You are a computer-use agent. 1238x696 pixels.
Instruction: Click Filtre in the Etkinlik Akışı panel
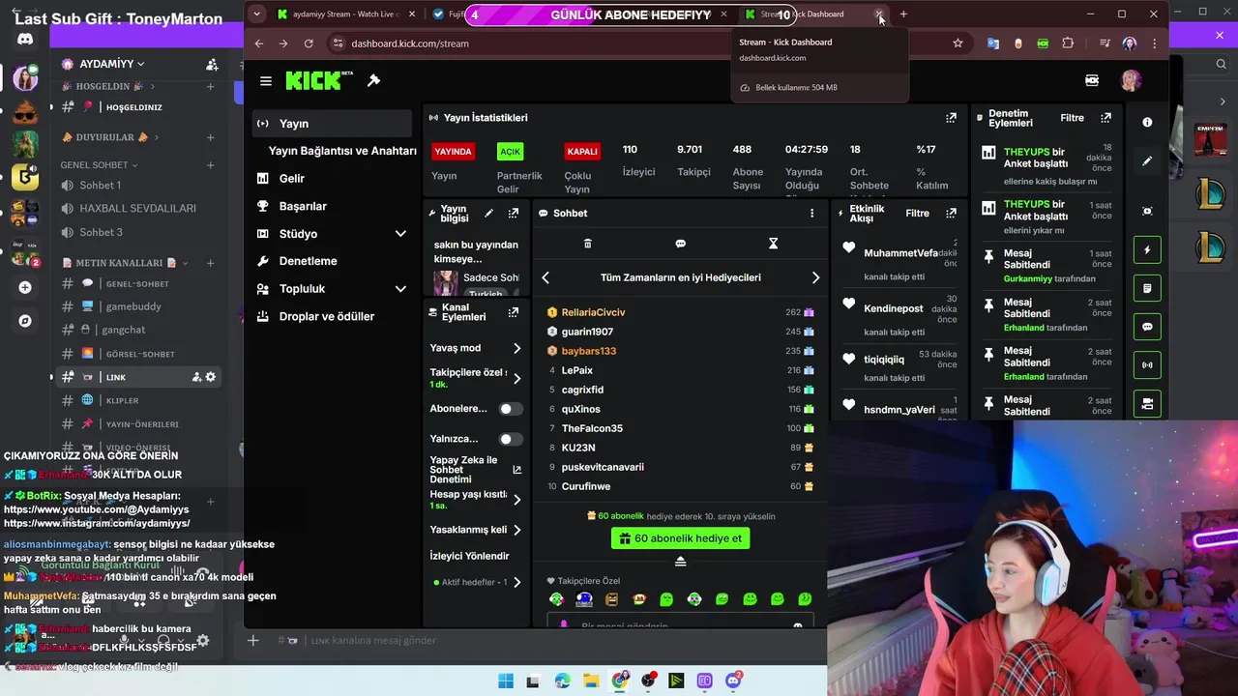pyautogui.click(x=917, y=213)
